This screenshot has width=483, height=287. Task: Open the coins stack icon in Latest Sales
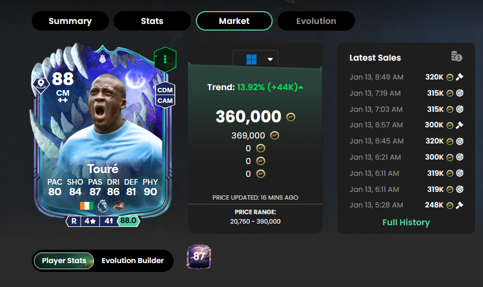[456, 56]
